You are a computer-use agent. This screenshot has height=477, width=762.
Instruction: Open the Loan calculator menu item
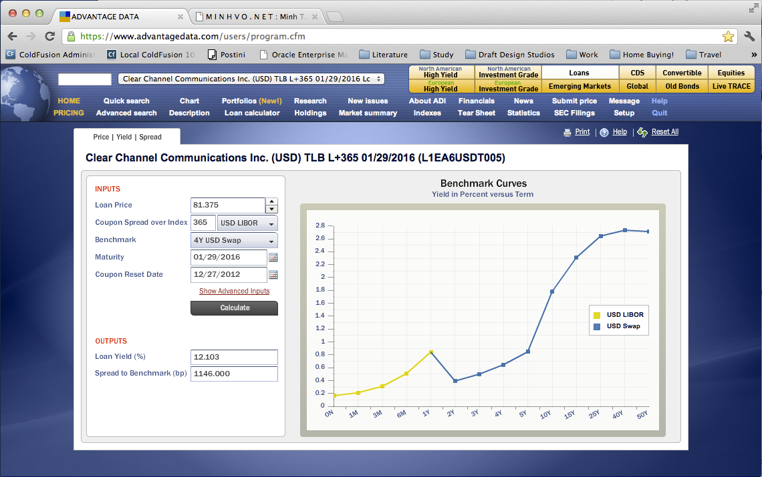(x=252, y=113)
